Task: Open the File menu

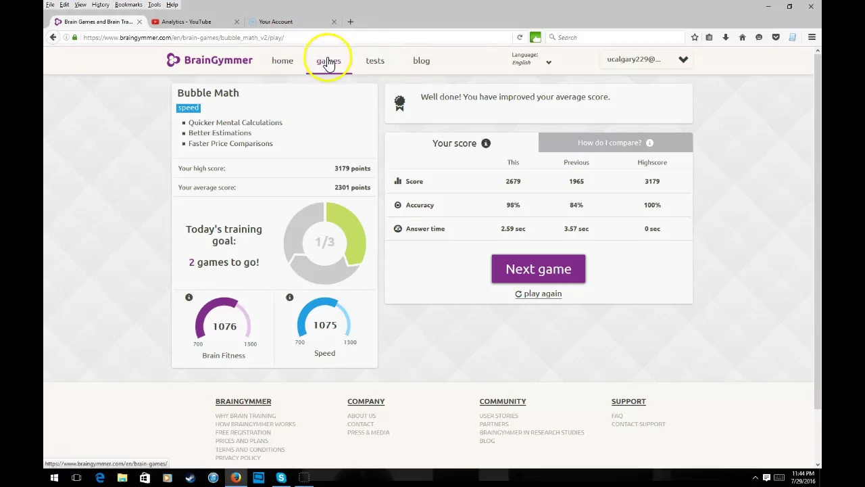Action: click(x=50, y=5)
